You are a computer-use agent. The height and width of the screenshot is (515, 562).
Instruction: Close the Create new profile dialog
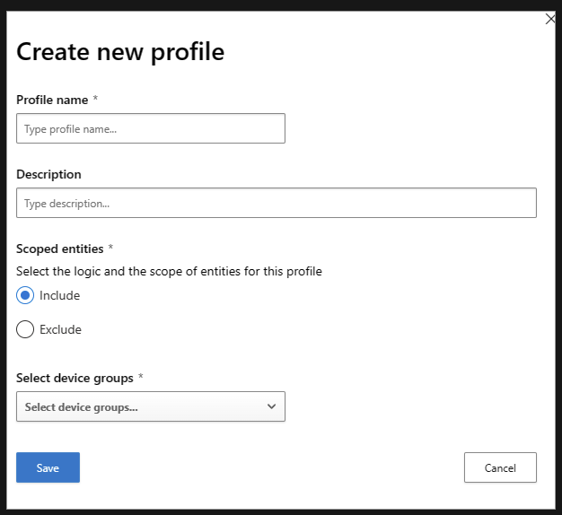click(x=550, y=19)
